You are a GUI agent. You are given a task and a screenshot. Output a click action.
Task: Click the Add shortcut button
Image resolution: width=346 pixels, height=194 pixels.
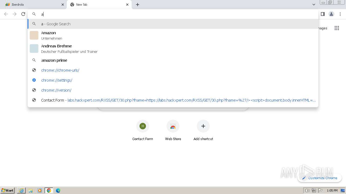pos(203,131)
